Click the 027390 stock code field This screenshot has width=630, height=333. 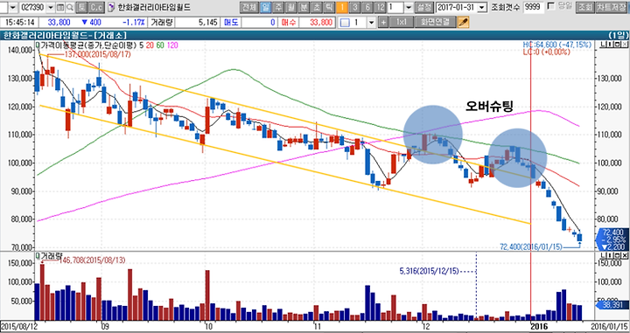click(x=32, y=8)
